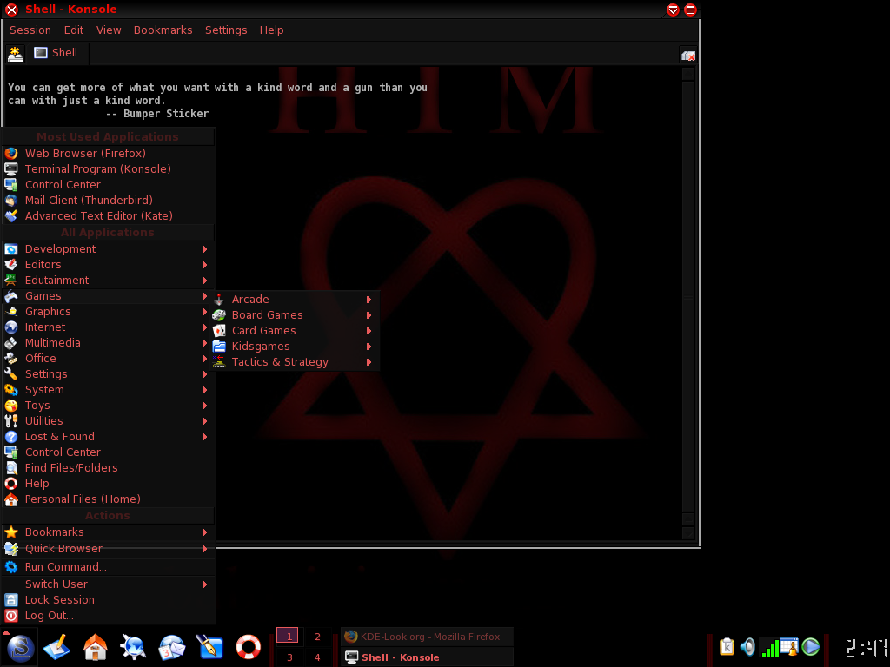Open the Settings menu in Konsole menubar

pyautogui.click(x=226, y=30)
